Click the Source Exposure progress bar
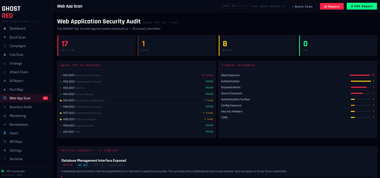 361,93
